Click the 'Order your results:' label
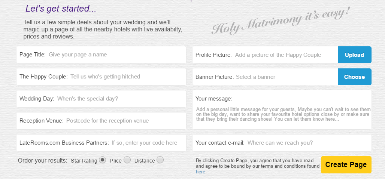The image size is (385, 179). coord(42,161)
